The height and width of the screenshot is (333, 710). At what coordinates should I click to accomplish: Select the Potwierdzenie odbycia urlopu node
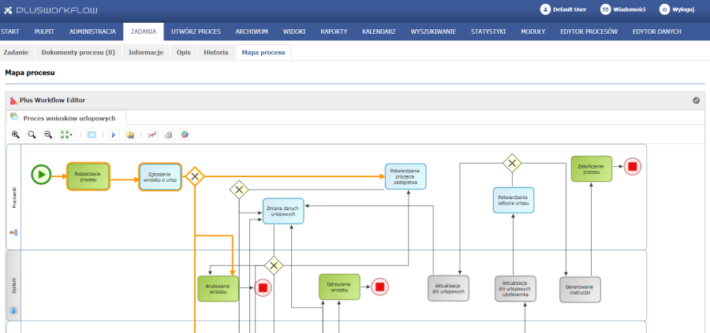[x=514, y=200]
